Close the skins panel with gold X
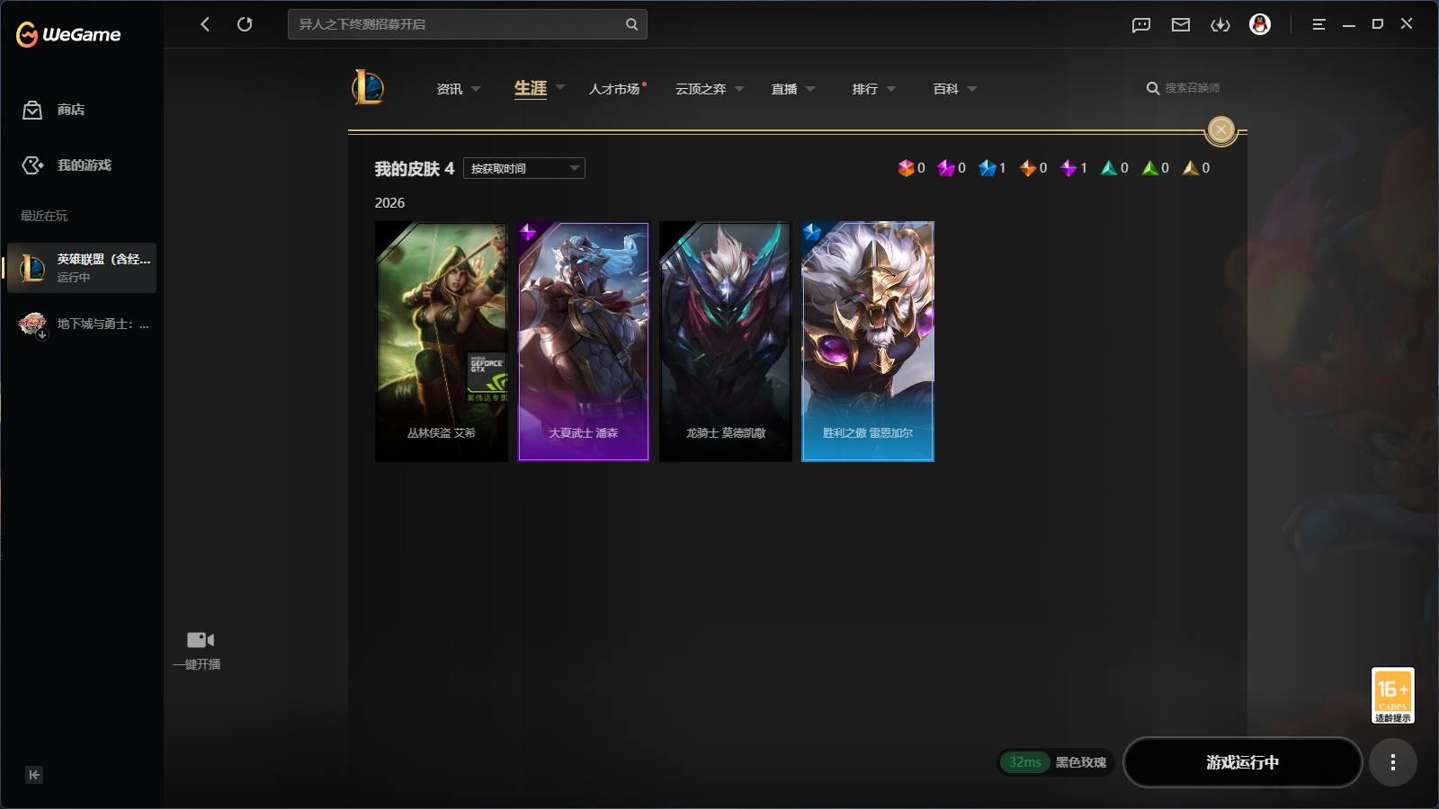1439x809 pixels. point(1220,129)
